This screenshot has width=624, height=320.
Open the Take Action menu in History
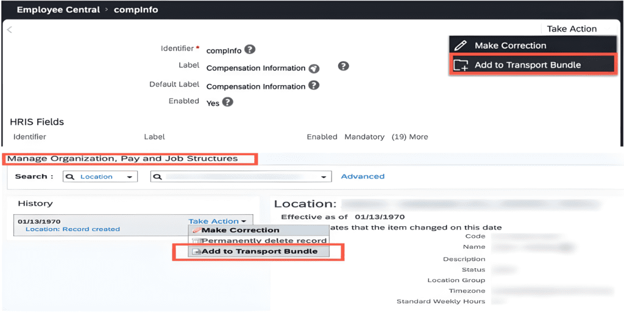[x=216, y=221]
